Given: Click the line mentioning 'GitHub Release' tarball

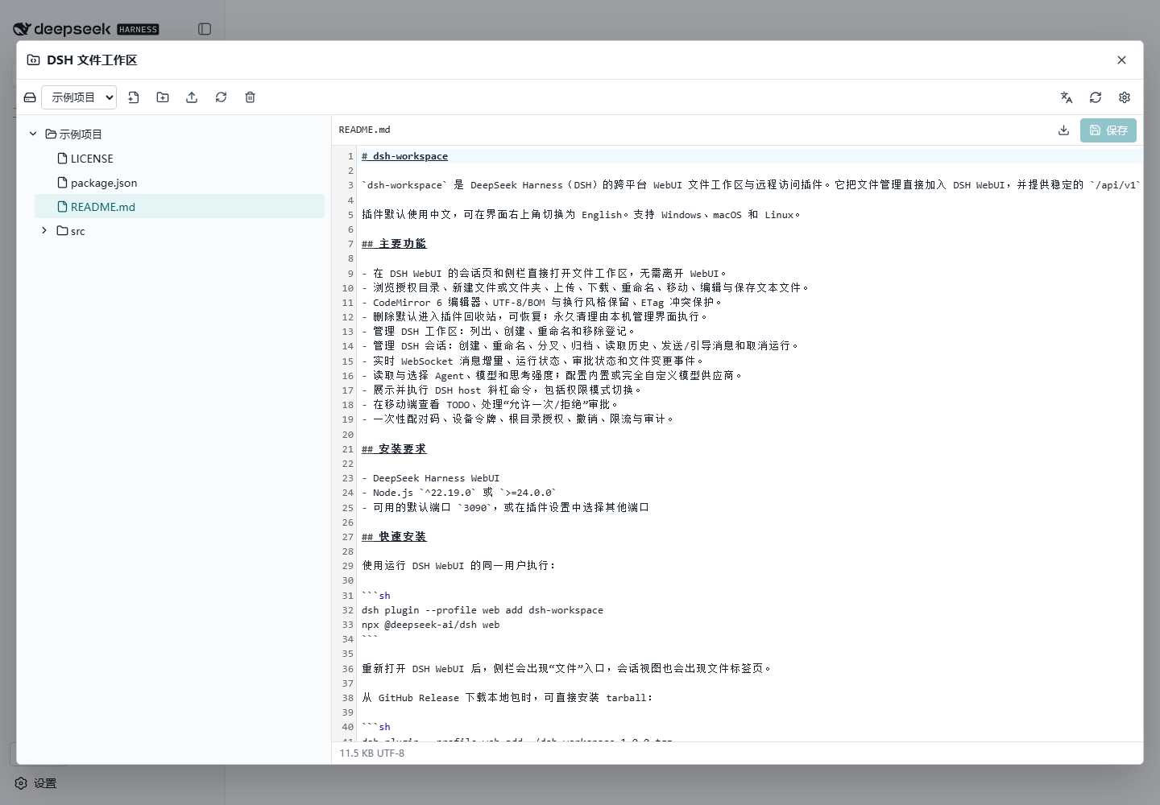Looking at the screenshot, I should point(507,698).
